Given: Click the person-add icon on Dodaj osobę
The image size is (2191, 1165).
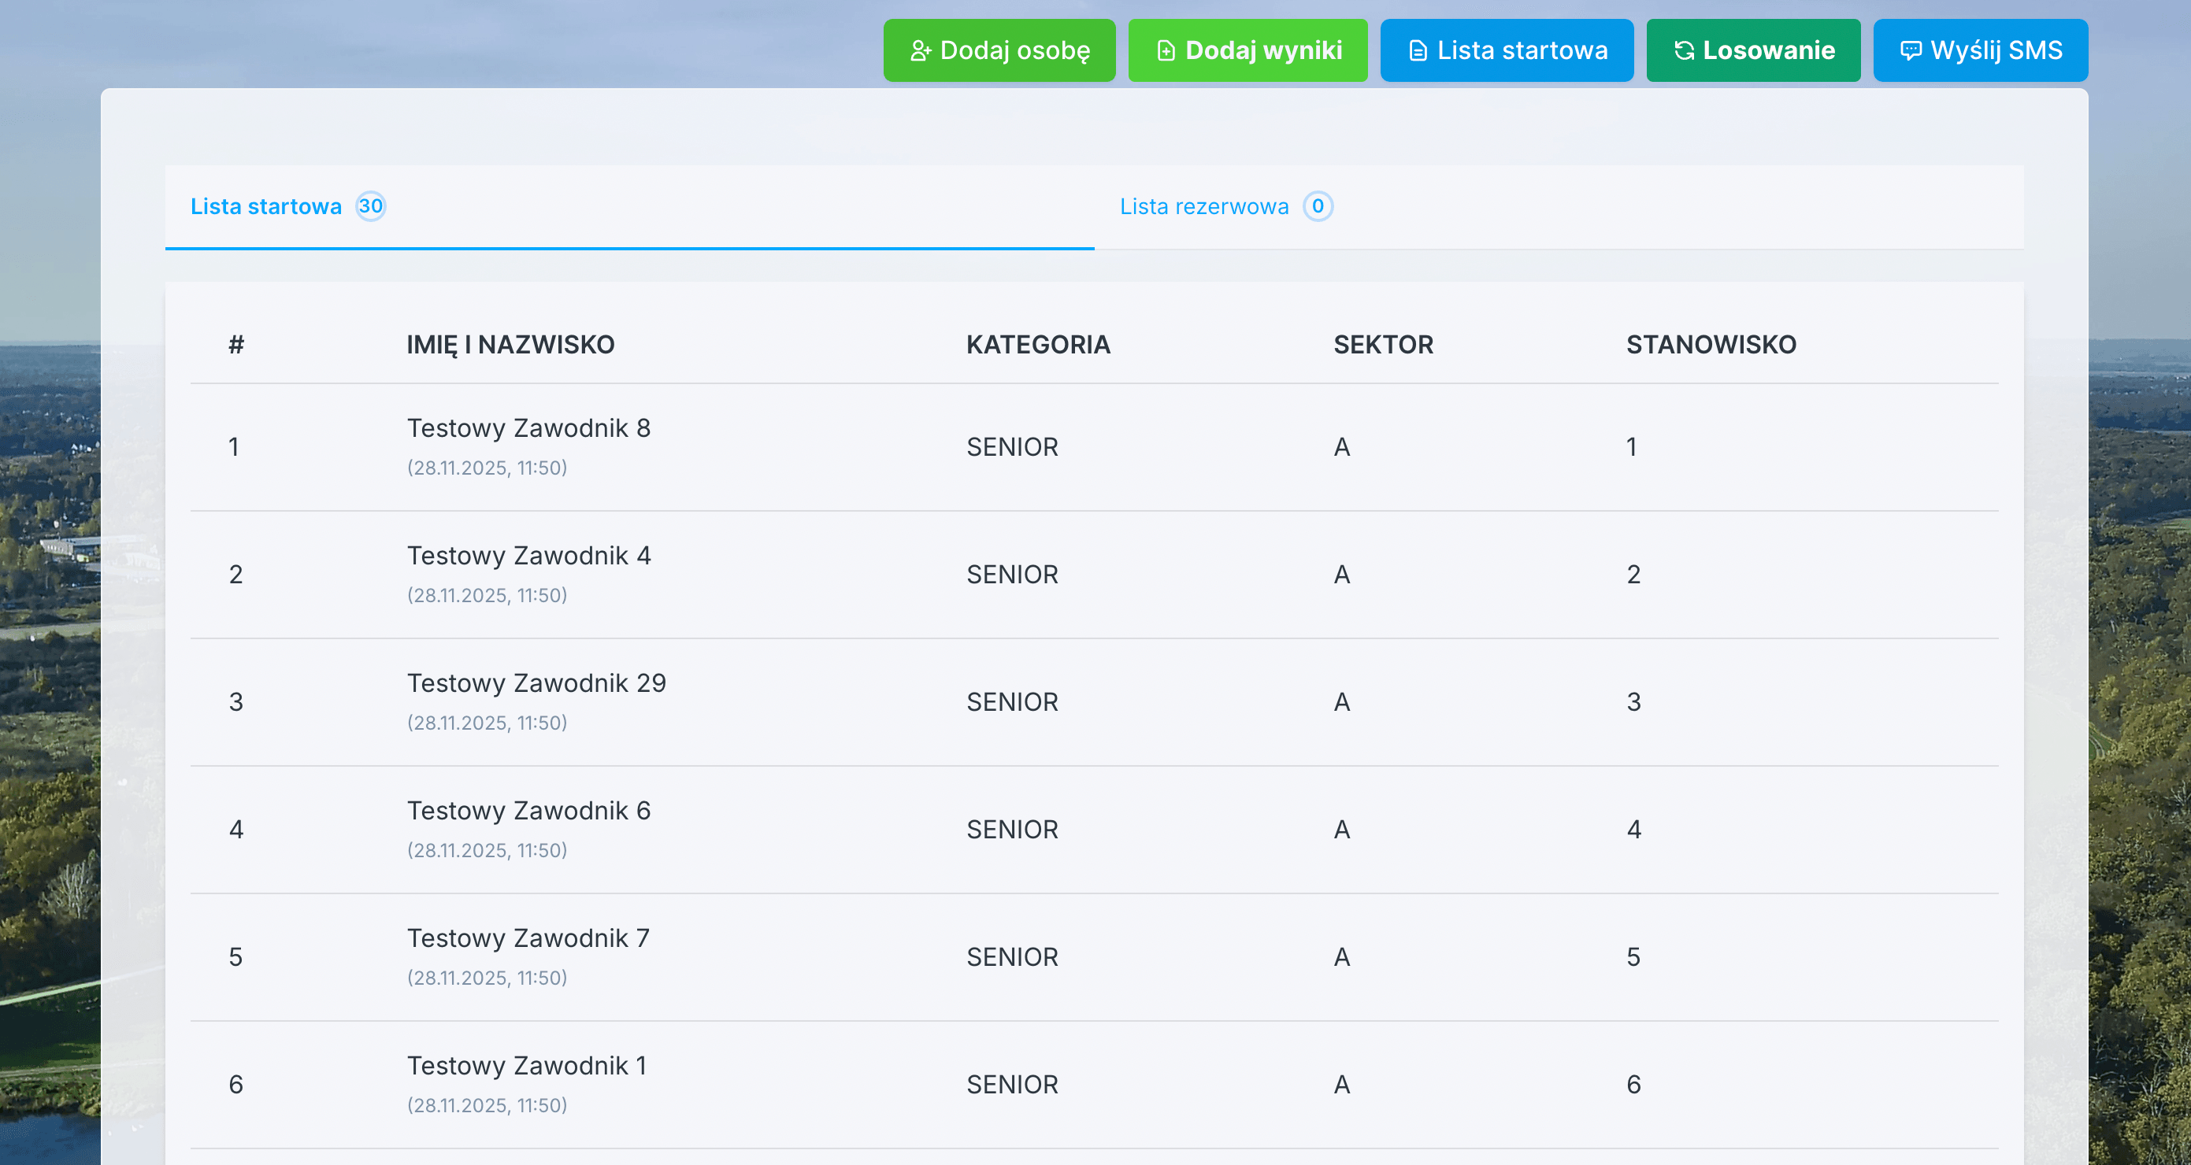Looking at the screenshot, I should (x=921, y=50).
